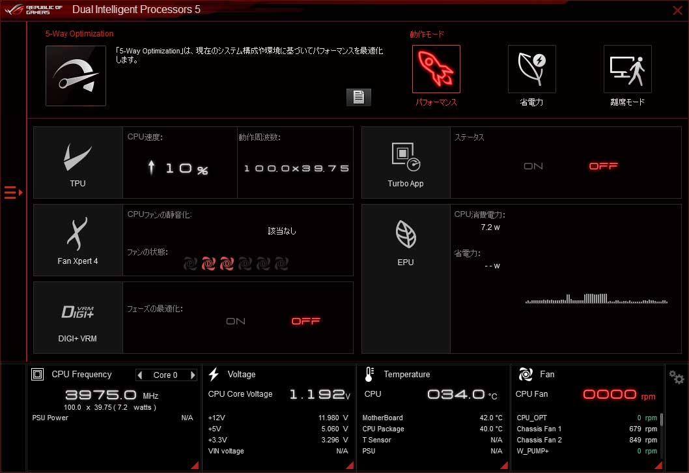Expand the Voltage panel corner arrow
Screen dimensions: 689x473
tap(350, 465)
